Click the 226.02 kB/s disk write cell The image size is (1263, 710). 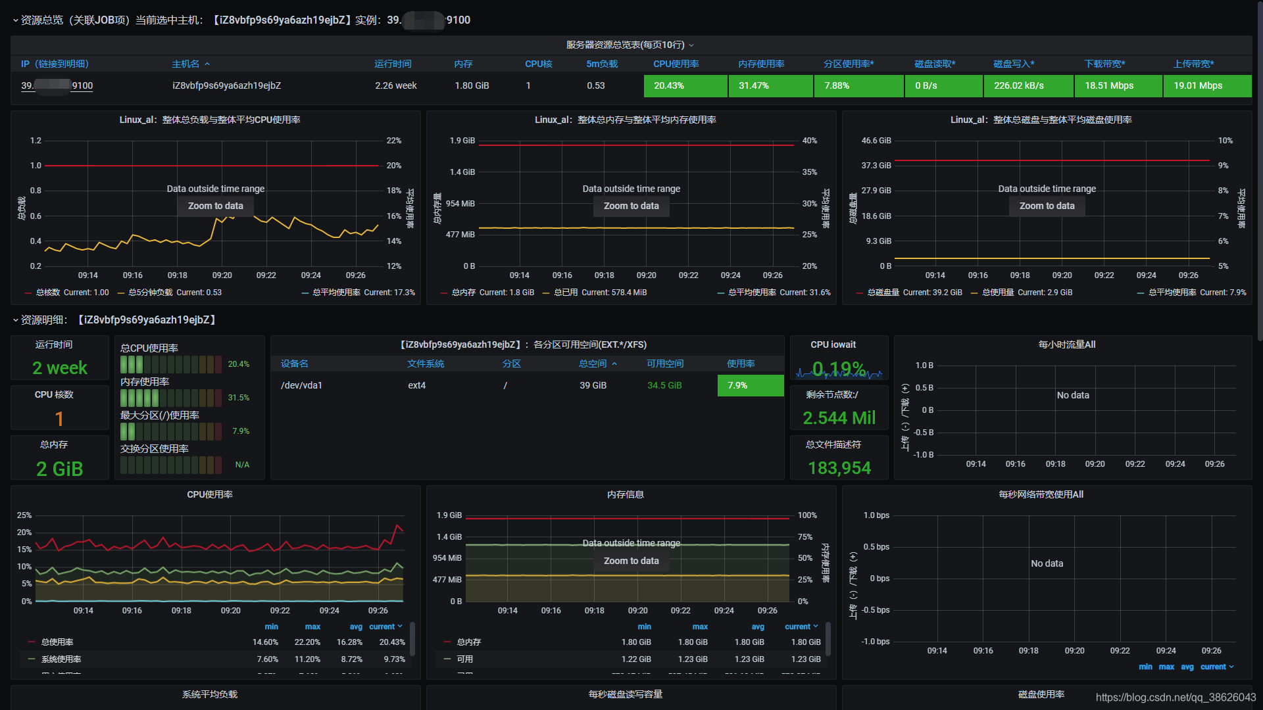[x=1028, y=86]
